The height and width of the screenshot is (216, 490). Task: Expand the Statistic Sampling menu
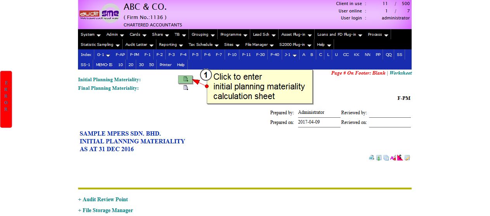point(100,45)
